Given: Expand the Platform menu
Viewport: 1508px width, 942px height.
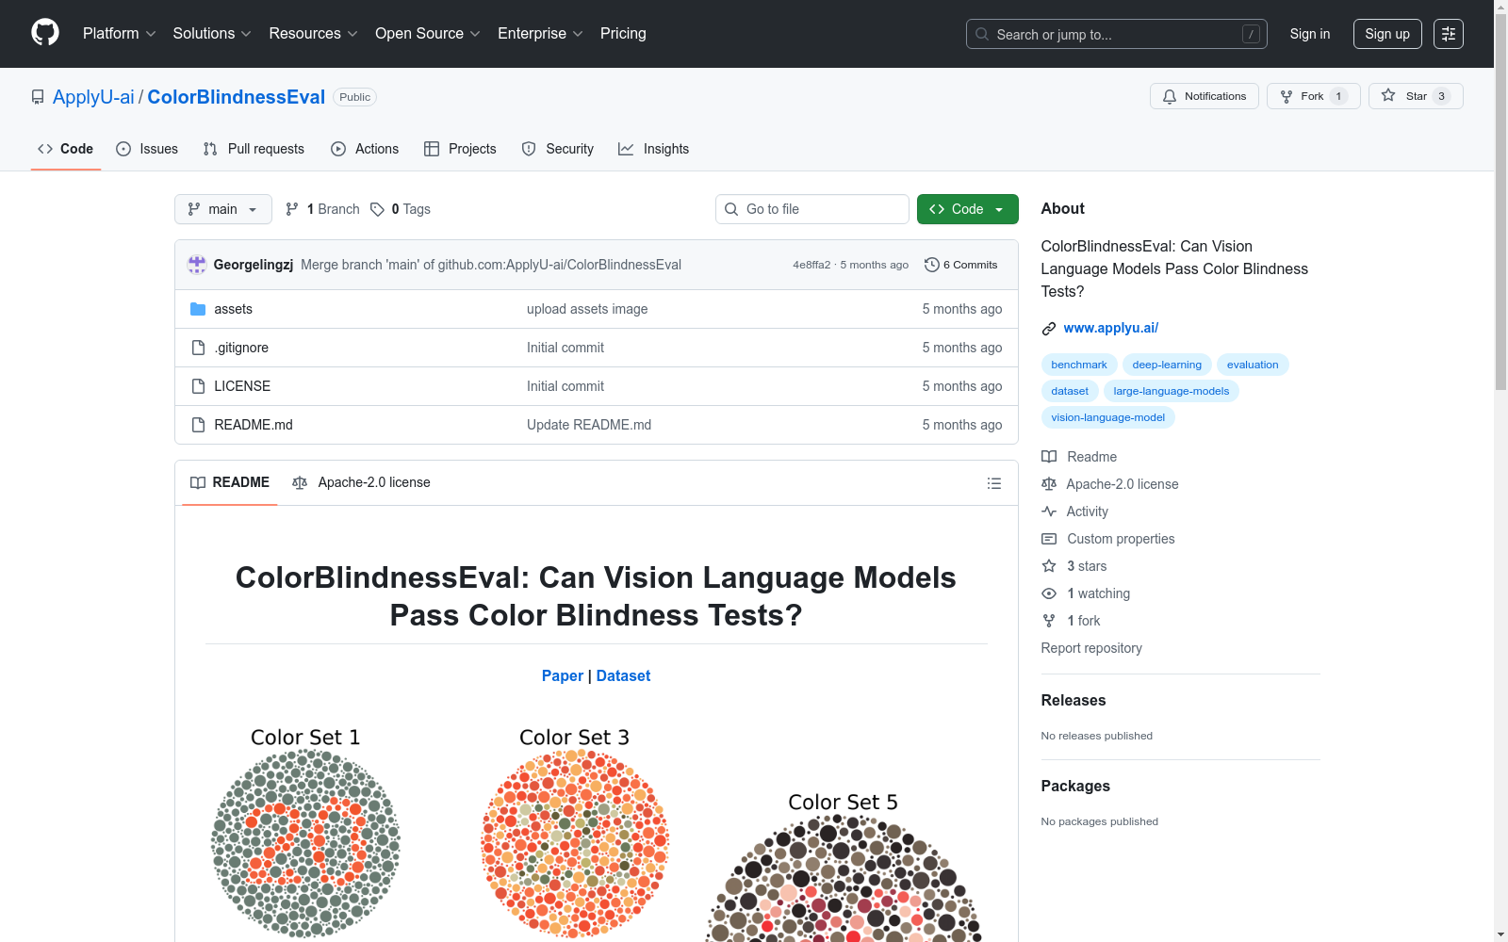Looking at the screenshot, I should click(119, 34).
